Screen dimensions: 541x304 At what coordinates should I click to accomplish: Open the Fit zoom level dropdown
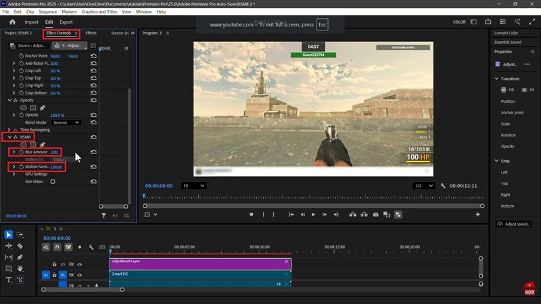(193, 186)
